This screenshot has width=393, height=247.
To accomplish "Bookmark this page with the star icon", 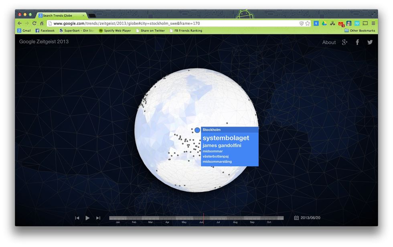I will [x=308, y=23].
